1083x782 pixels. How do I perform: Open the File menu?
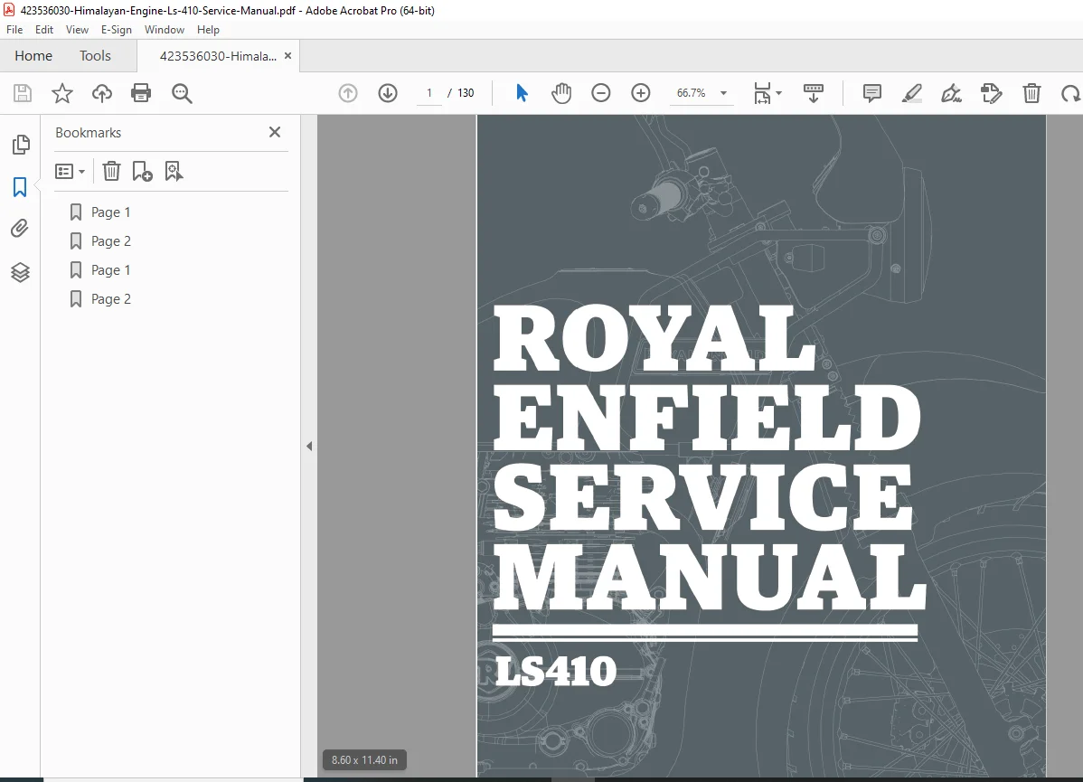(x=14, y=30)
